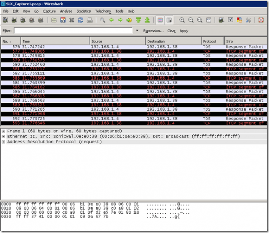
Task: Open the Edit menu
Action: (x=15, y=11)
